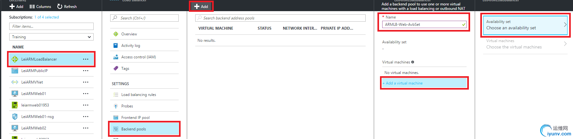Select the LeiARMPublicIP resource name
The height and width of the screenshot is (139, 573).
[34, 71]
